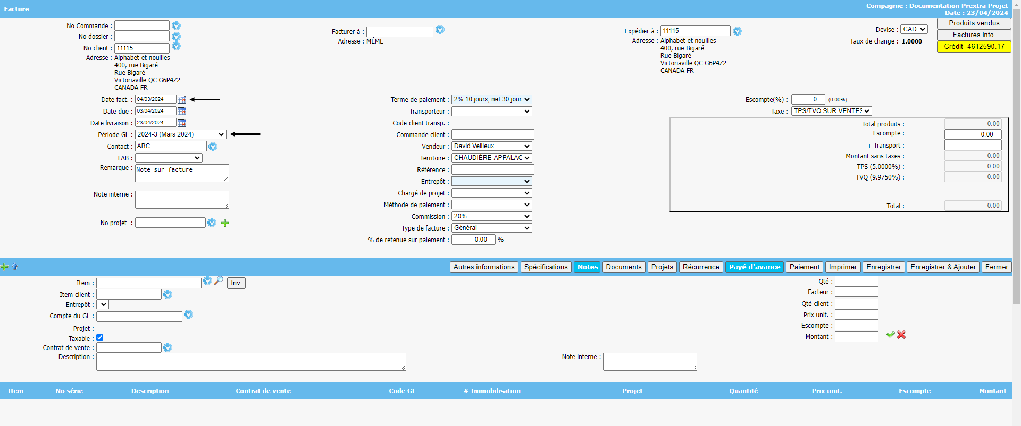This screenshot has width=1021, height=426.
Task: Open the Date livraison calendar picker
Action: point(182,123)
